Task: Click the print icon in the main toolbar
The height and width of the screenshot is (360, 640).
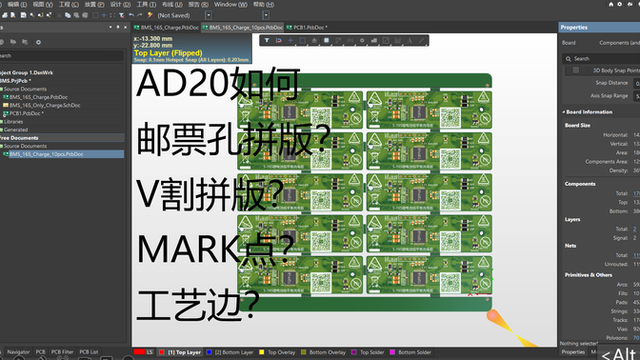Action: (x=5, y=15)
